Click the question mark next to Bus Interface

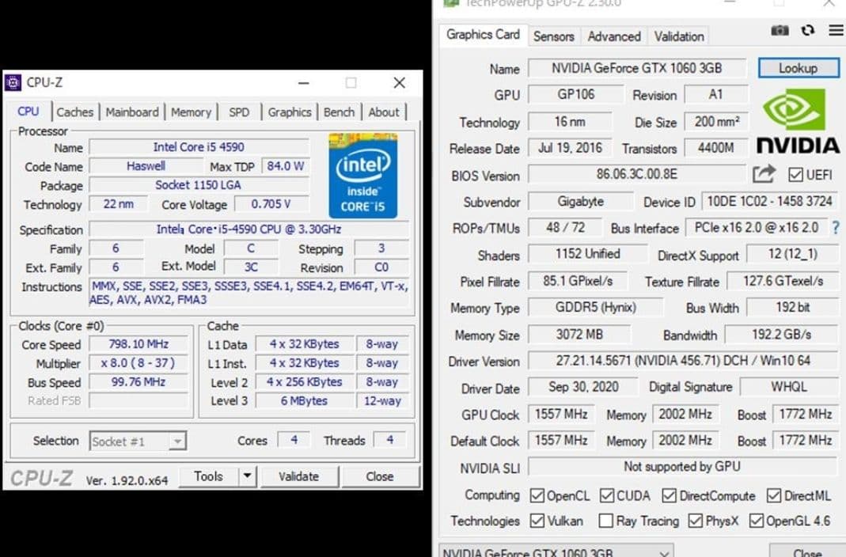836,229
